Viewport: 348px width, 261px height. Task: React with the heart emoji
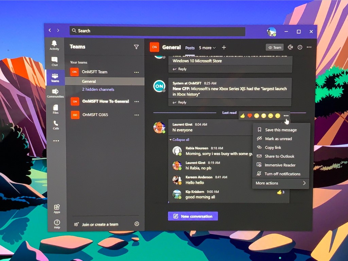249,116
